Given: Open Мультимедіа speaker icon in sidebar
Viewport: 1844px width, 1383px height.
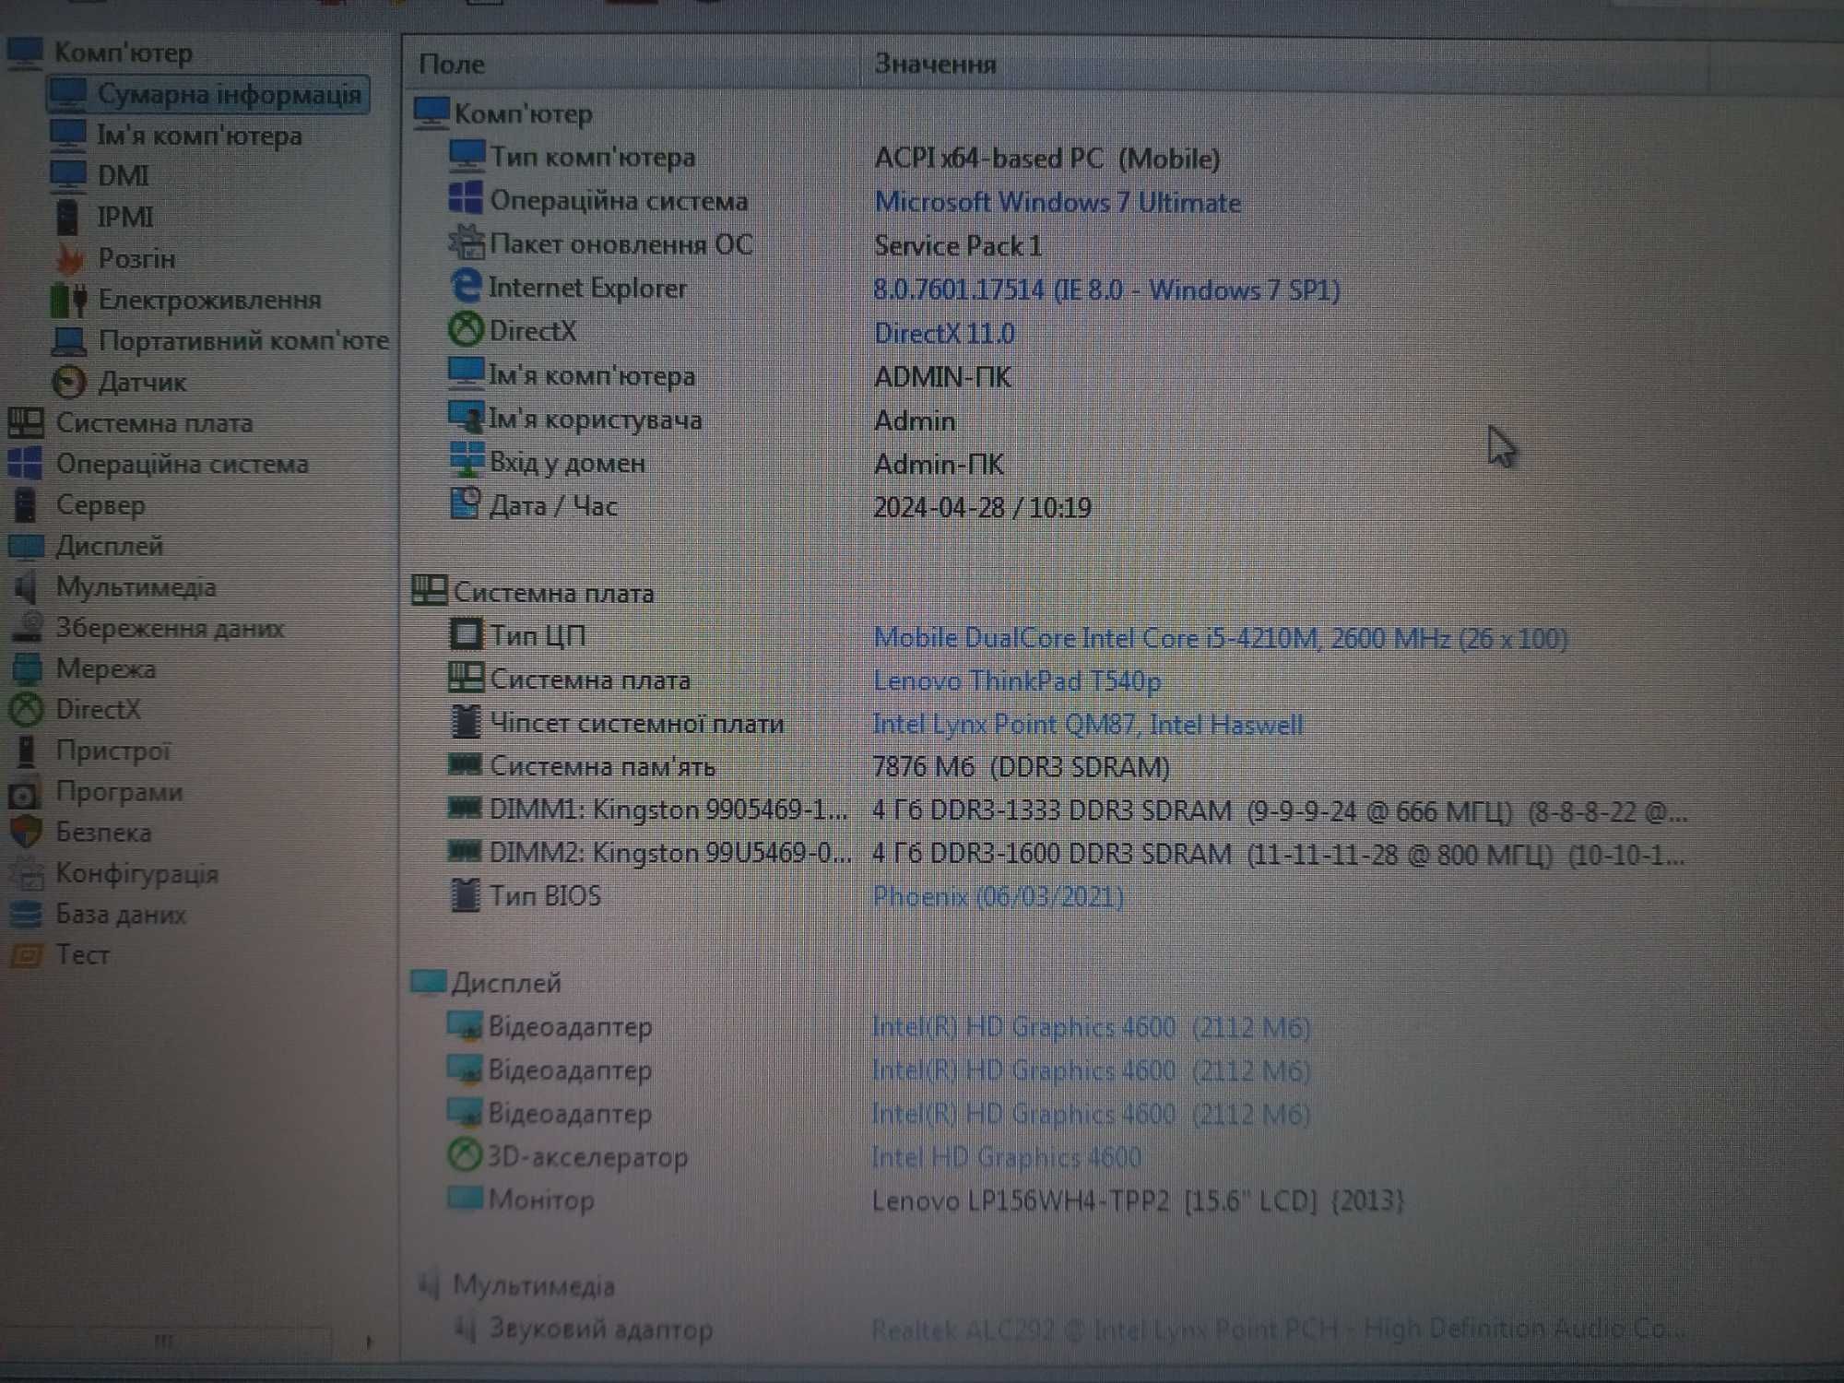Looking at the screenshot, I should point(26,587).
